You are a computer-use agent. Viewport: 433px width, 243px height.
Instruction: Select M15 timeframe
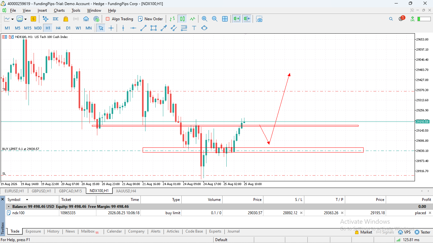coord(28,28)
